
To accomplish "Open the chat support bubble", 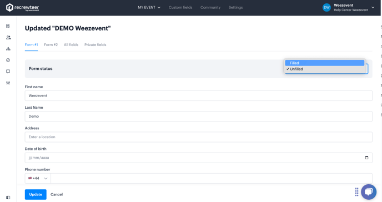I will (x=369, y=192).
